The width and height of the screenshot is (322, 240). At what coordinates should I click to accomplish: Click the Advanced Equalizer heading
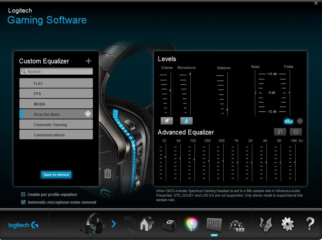click(x=186, y=132)
